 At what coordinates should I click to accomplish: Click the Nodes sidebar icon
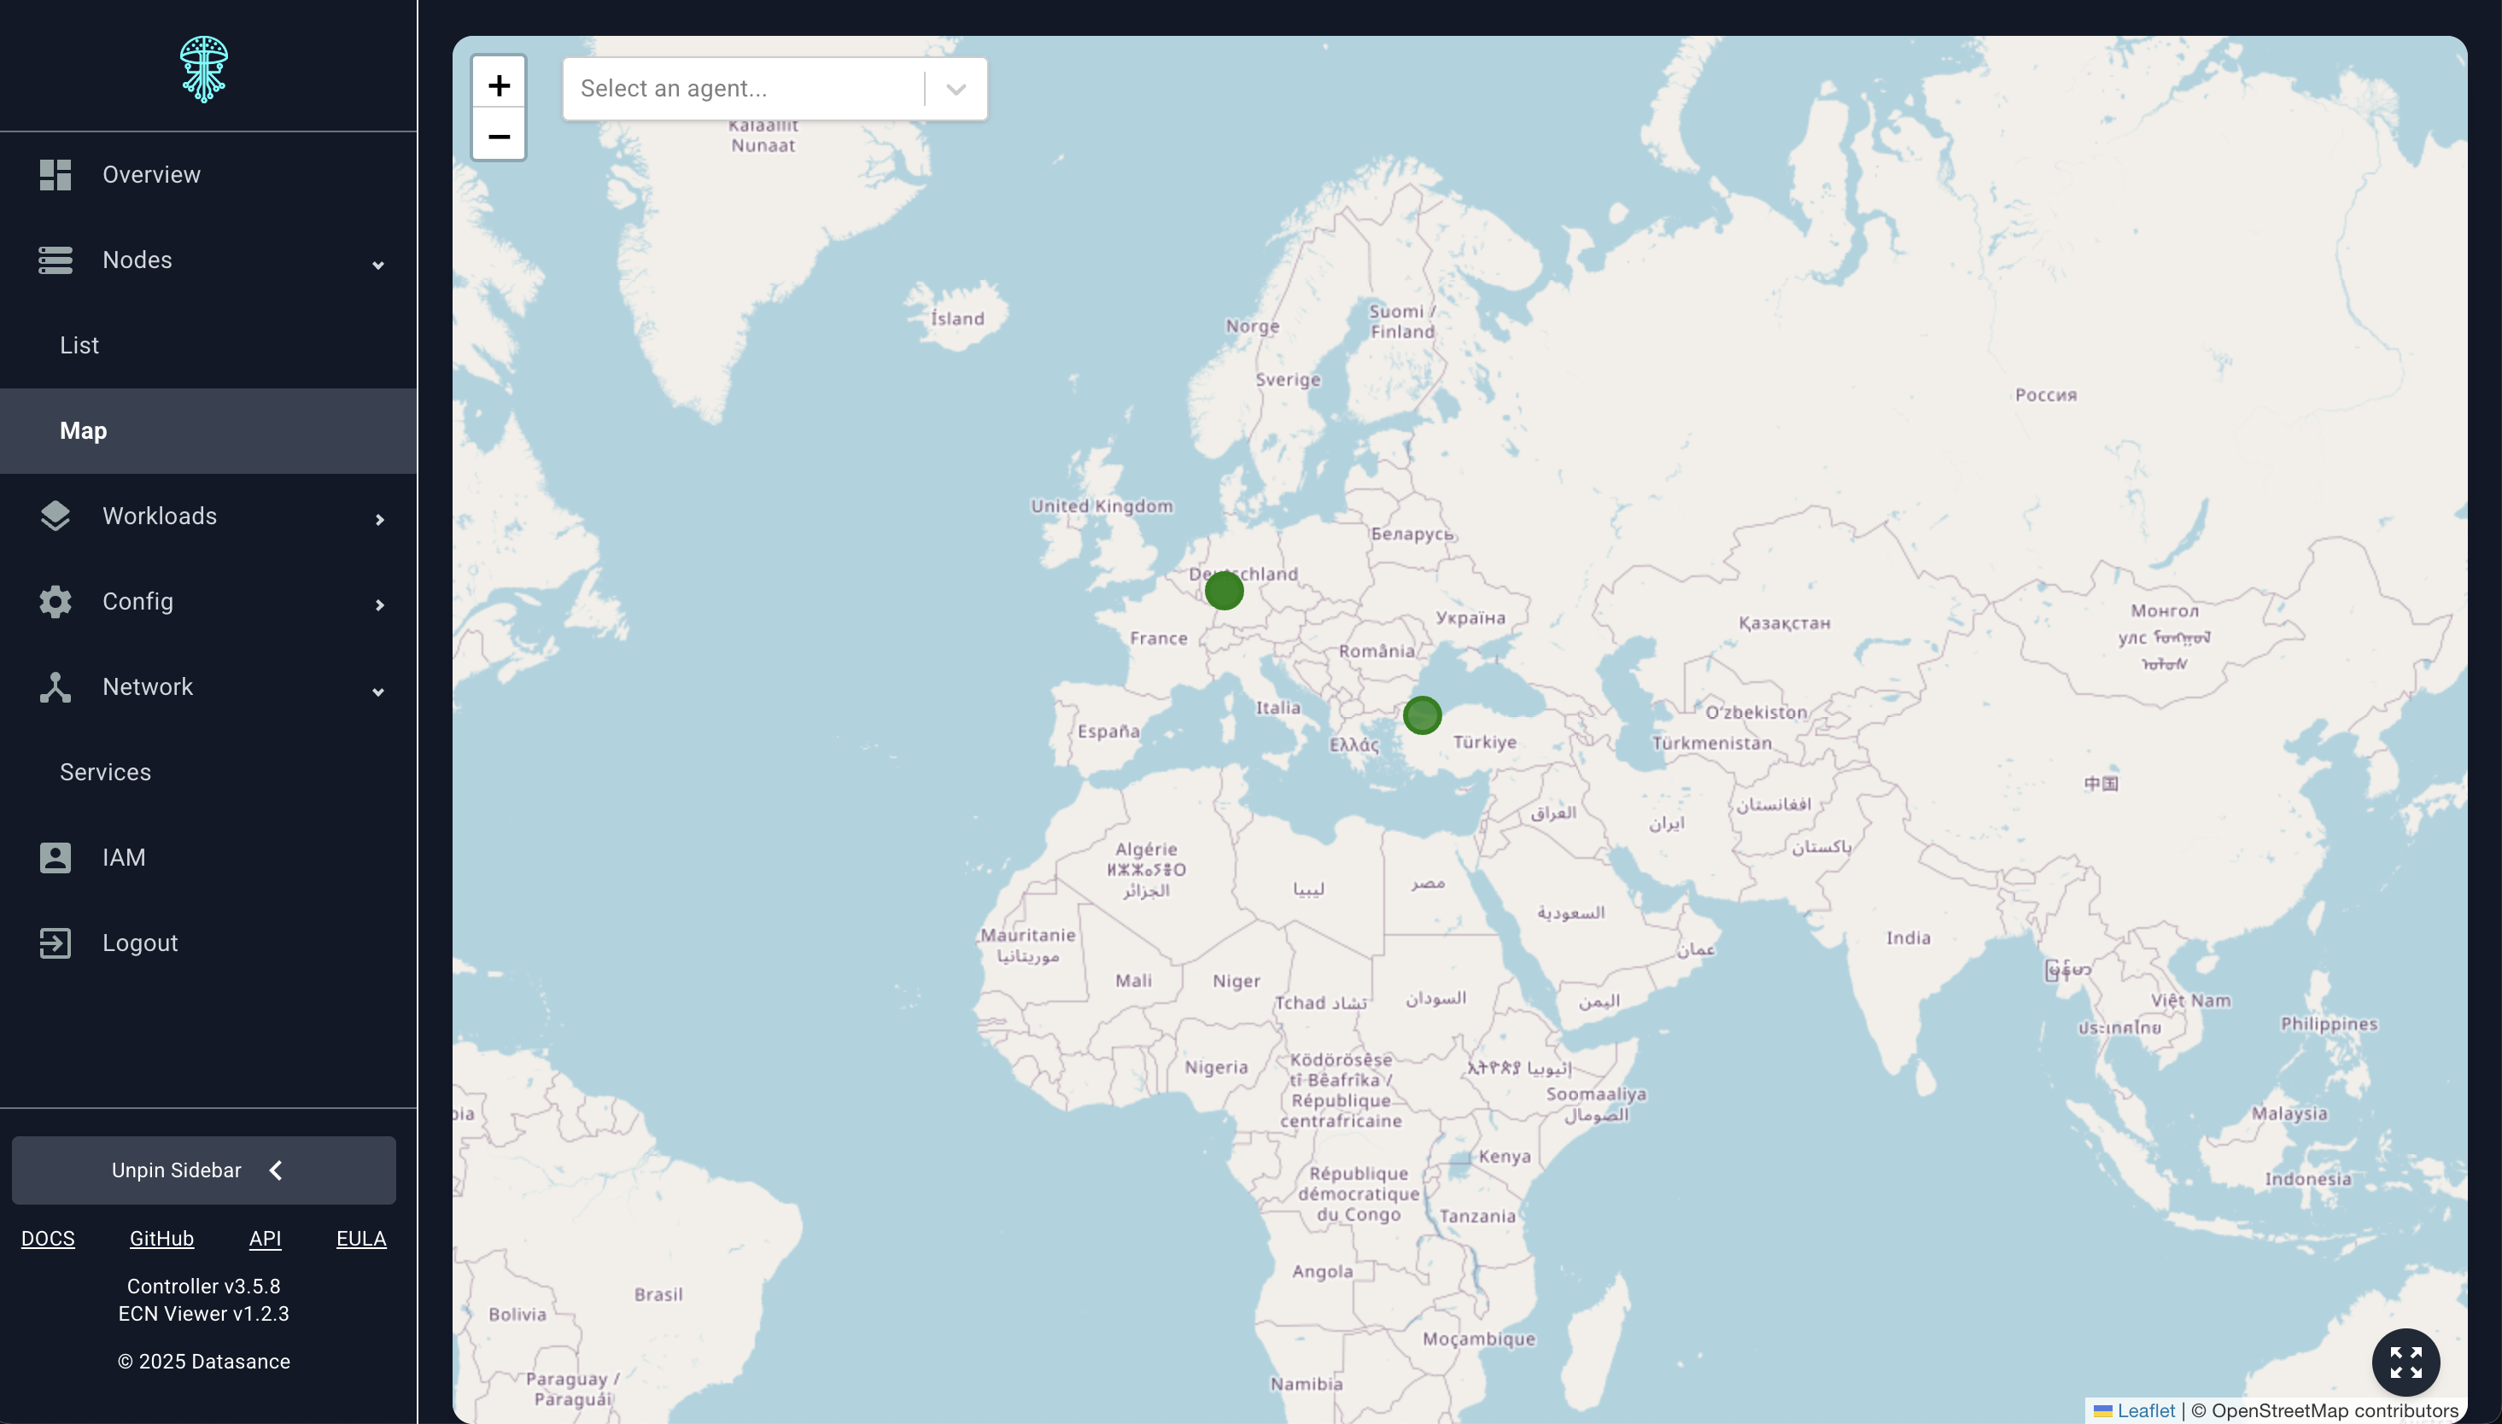point(54,260)
